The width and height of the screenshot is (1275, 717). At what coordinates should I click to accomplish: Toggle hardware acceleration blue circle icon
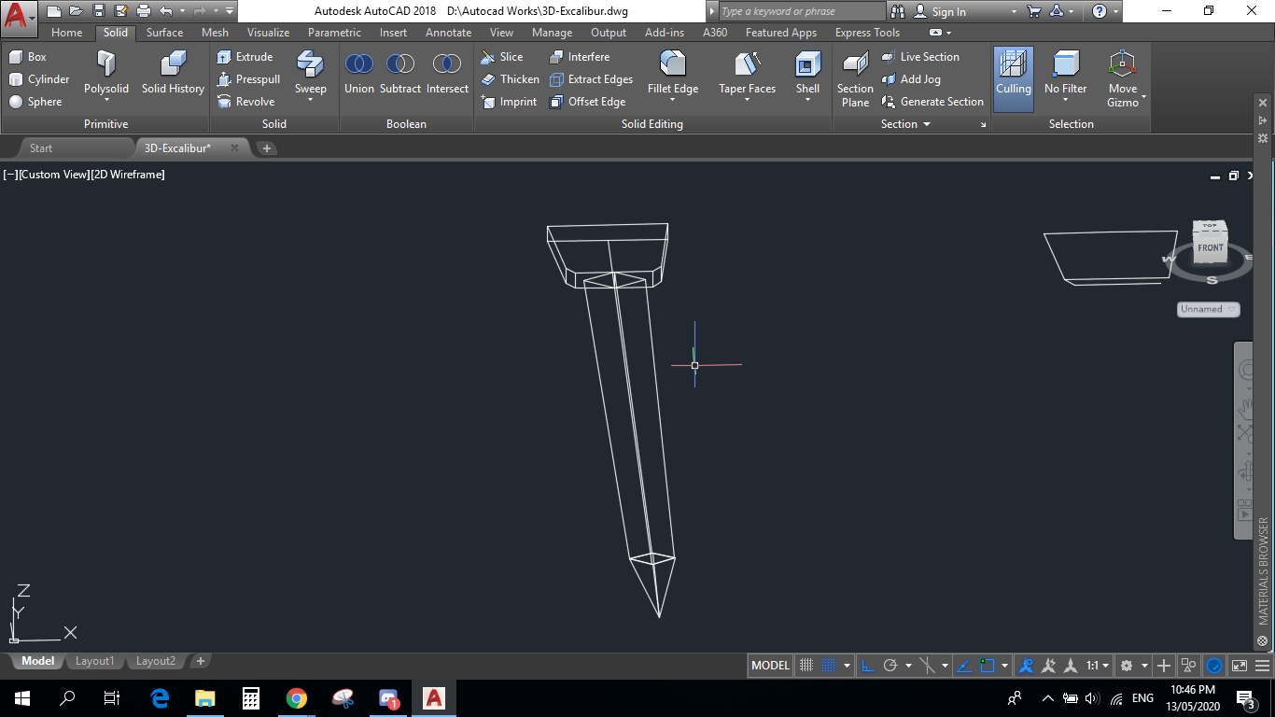[x=1214, y=666]
